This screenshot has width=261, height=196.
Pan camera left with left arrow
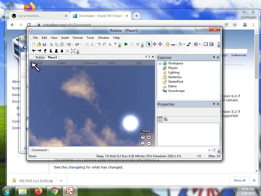tap(34, 51)
